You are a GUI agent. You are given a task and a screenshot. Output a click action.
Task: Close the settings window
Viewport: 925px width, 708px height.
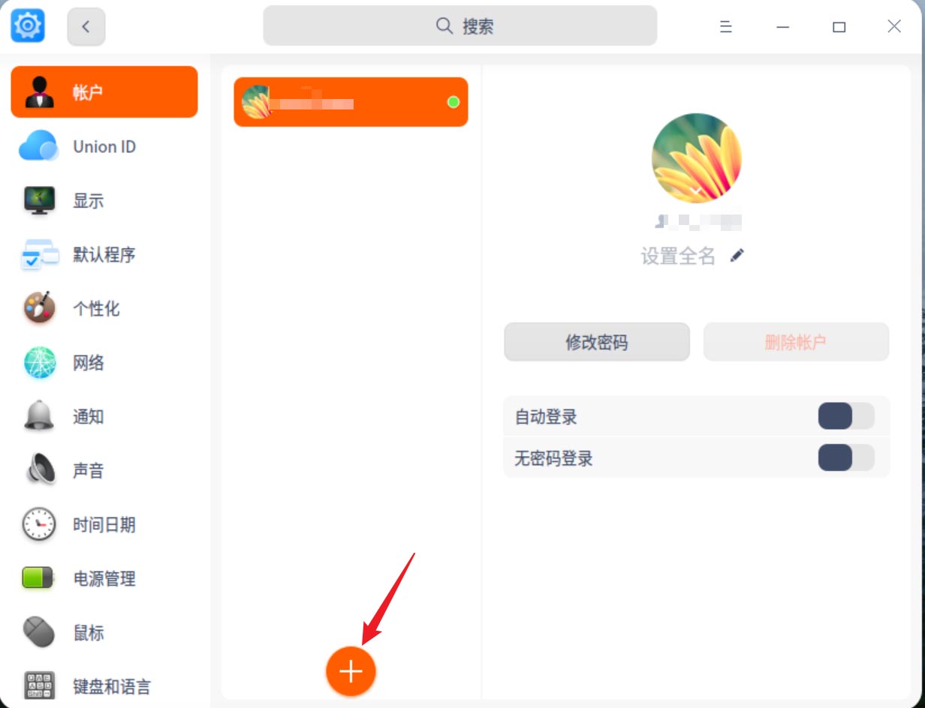[x=894, y=27]
